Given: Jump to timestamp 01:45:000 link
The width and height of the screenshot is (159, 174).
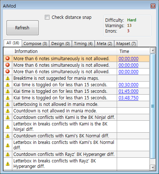Looking at the screenshot, I should point(128,91).
